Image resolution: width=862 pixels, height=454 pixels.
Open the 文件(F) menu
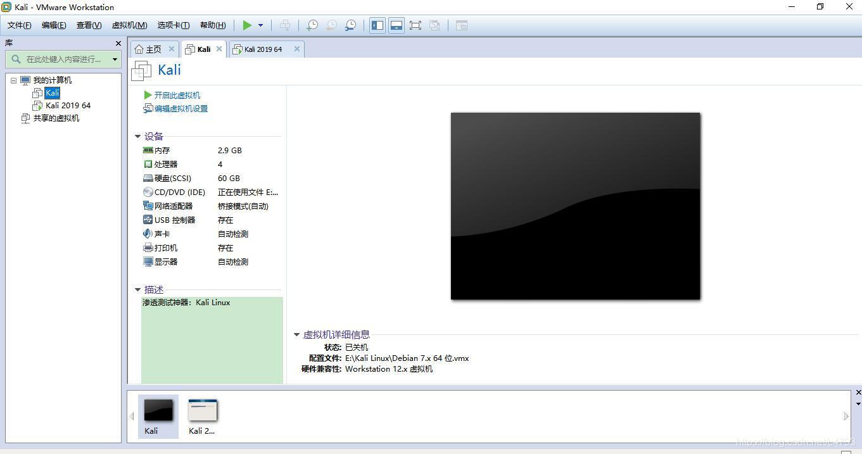tap(20, 25)
